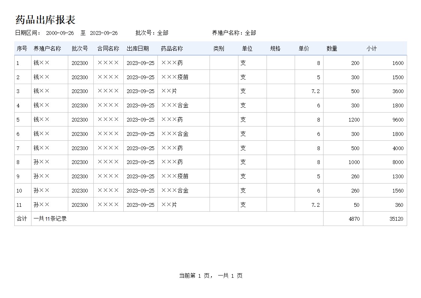This screenshot has height=298, width=421.
Task: Click the 序号 column header
Action: click(x=22, y=49)
